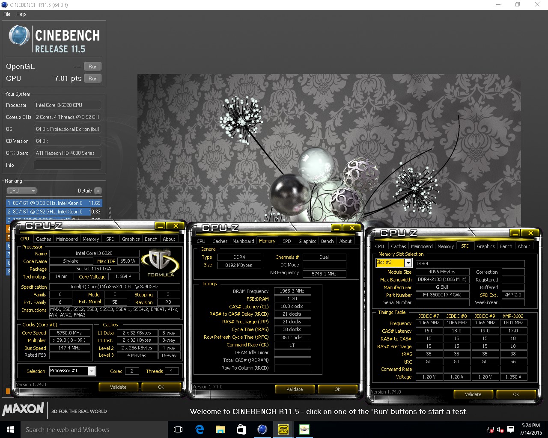Click the taskbar clock showing 5:24 PM

(531, 429)
